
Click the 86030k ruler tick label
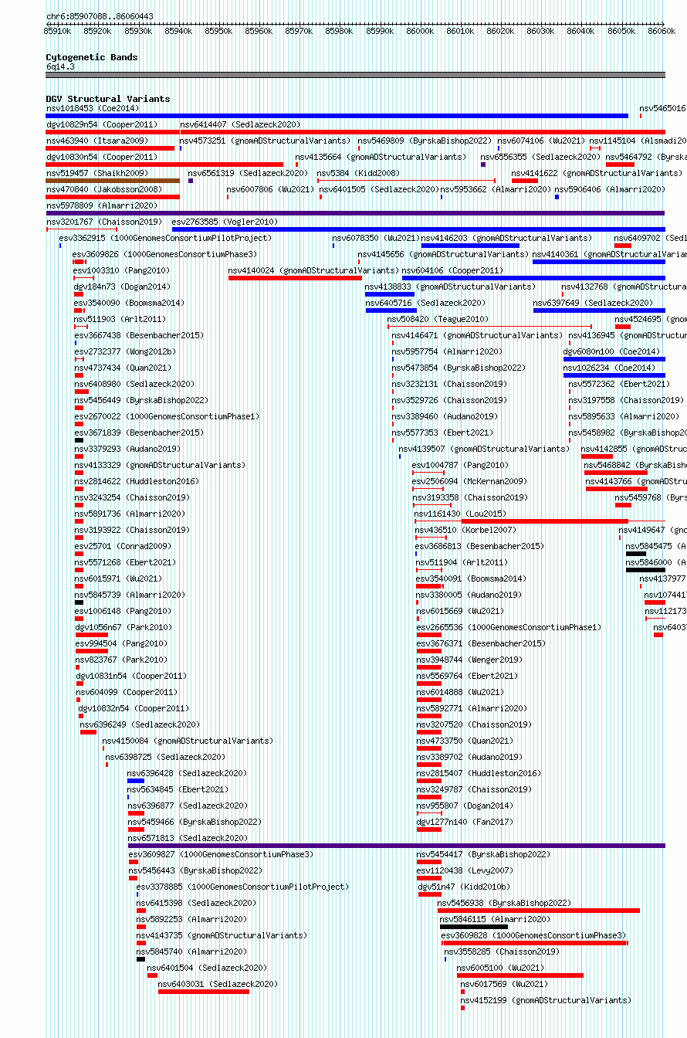tap(541, 31)
